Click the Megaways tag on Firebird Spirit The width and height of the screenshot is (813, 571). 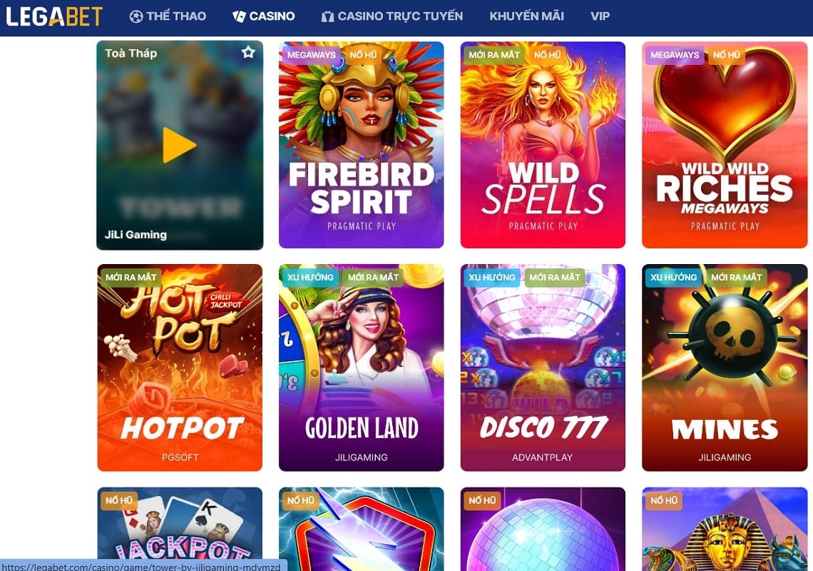pyautogui.click(x=311, y=55)
